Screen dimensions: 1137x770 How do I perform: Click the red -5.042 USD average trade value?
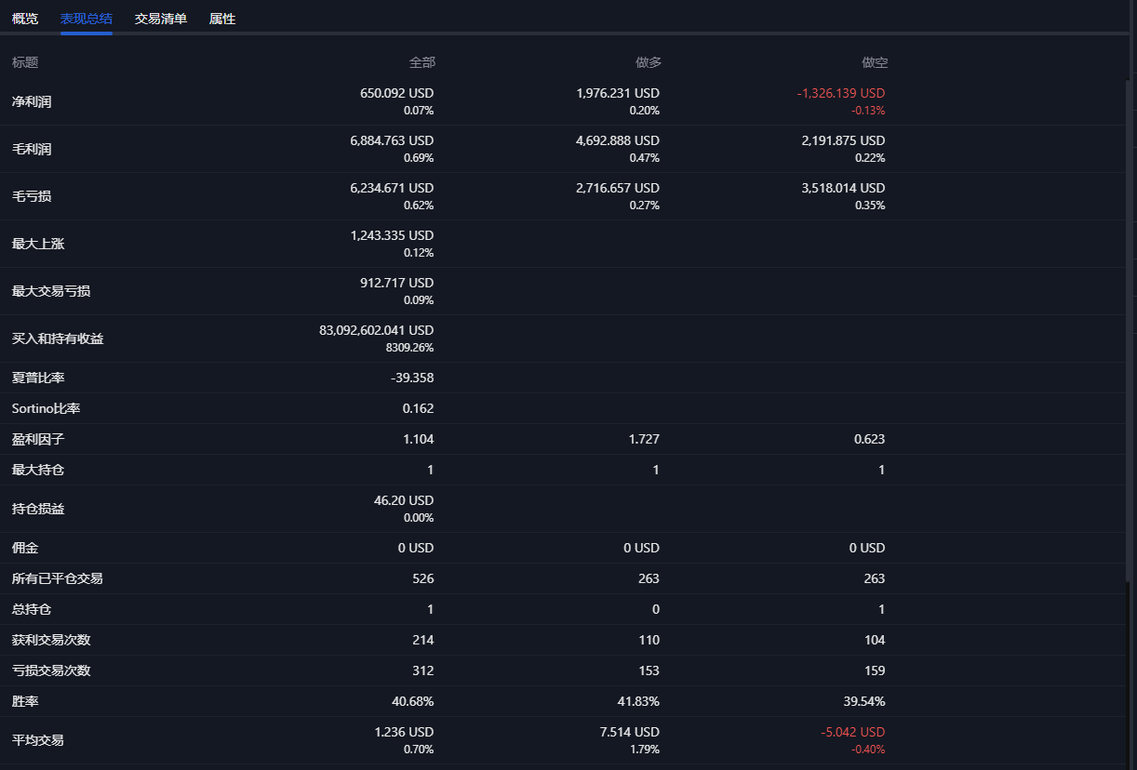[852, 732]
